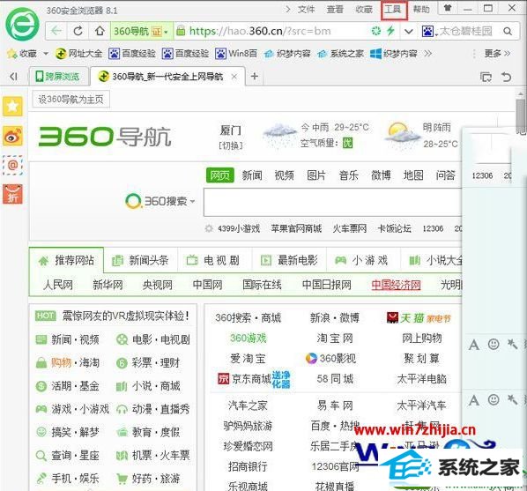The image size is (527, 491).
Task: Open the 人民网 link
Action: click(58, 285)
